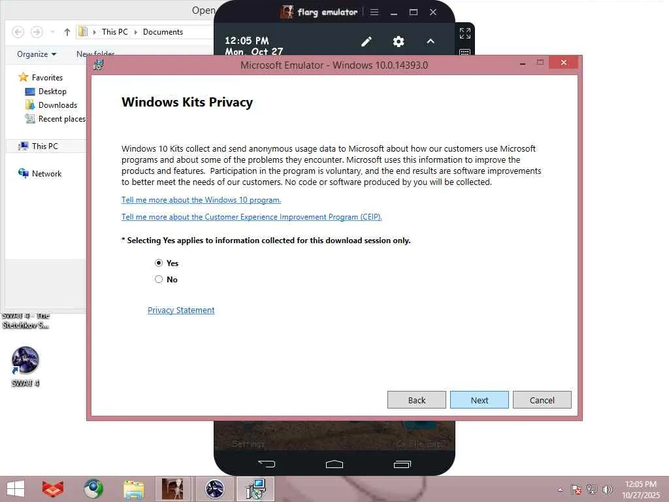Click emulator clock text 12:05 PM

pyautogui.click(x=246, y=41)
